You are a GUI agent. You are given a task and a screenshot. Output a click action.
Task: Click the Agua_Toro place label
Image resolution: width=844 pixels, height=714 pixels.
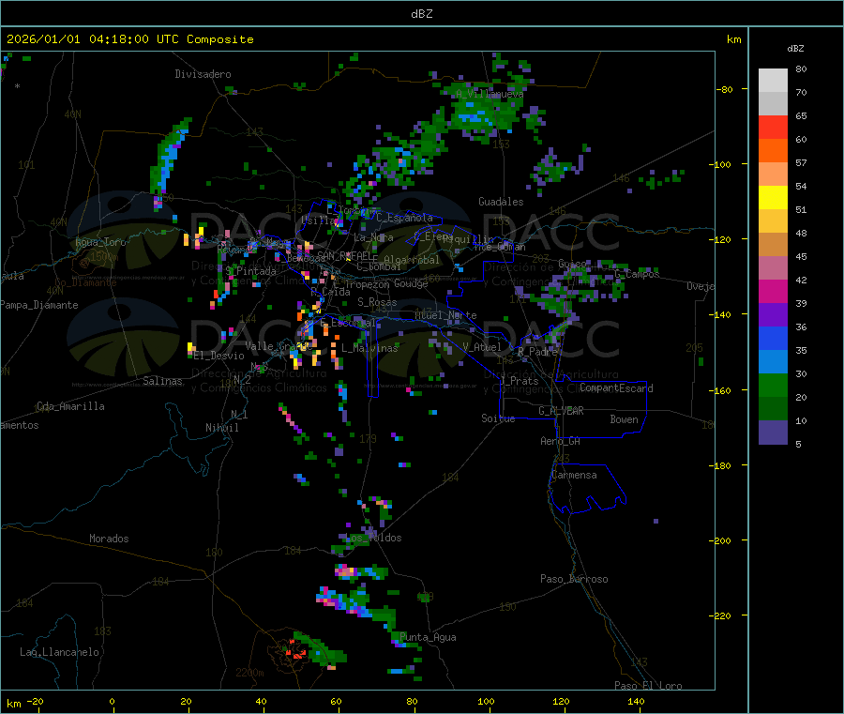point(100,242)
